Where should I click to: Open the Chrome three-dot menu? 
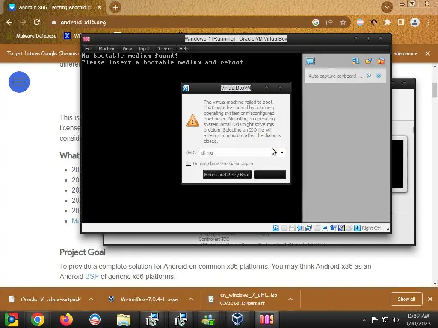(x=429, y=22)
